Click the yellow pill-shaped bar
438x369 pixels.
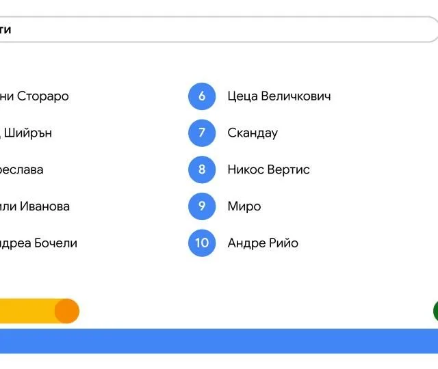click(40, 311)
